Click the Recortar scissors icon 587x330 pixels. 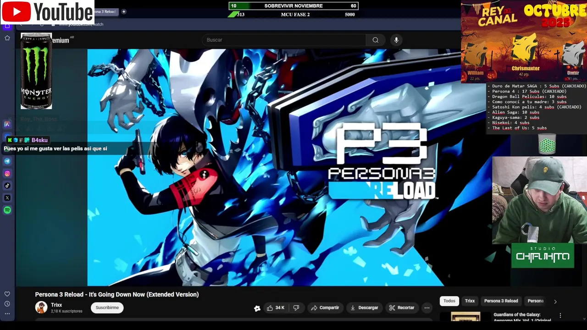(x=392, y=308)
